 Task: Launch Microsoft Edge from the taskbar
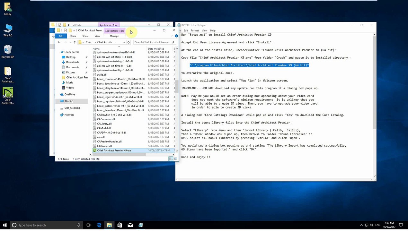pyautogui.click(x=99, y=225)
